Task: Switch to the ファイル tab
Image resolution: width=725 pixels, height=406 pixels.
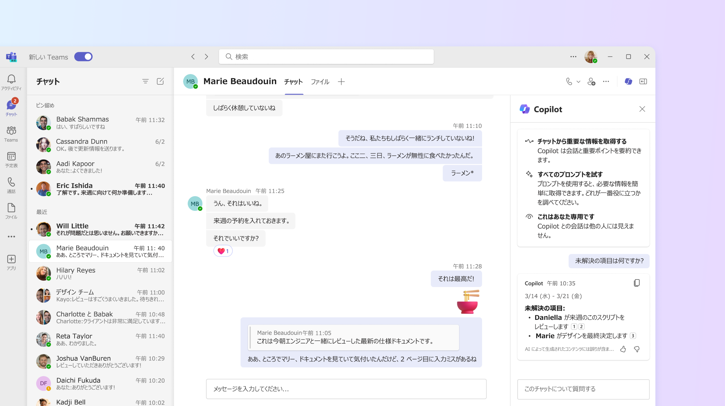Action: pos(319,82)
